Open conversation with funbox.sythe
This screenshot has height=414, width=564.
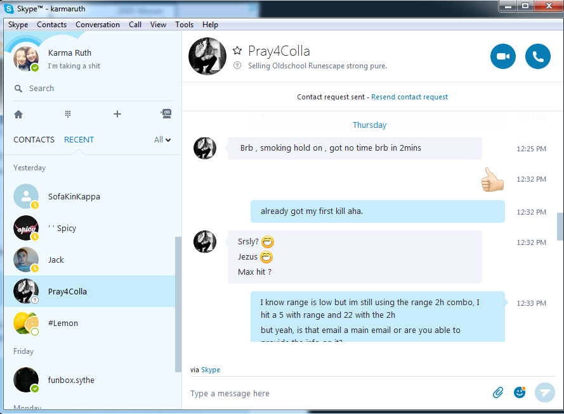89,380
